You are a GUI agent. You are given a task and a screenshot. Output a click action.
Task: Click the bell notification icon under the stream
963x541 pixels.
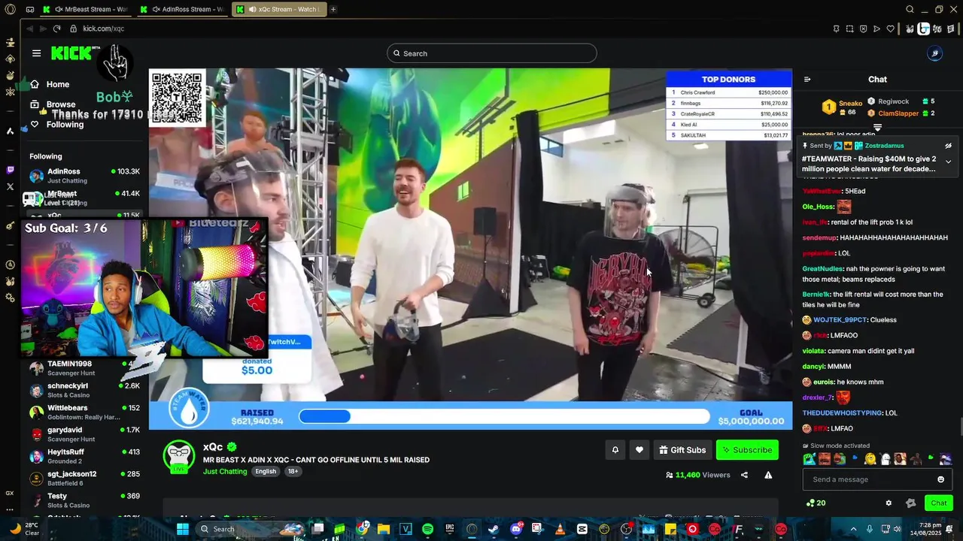pyautogui.click(x=615, y=450)
